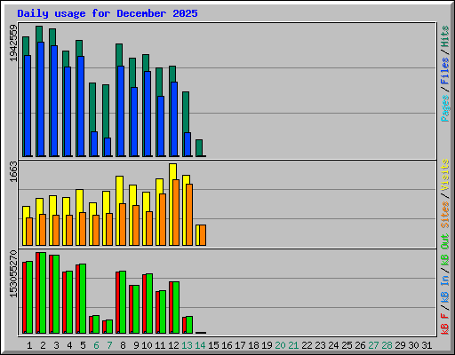Click the 153055270 kB axis value
The width and height of the screenshot is (455, 355).
[13, 274]
